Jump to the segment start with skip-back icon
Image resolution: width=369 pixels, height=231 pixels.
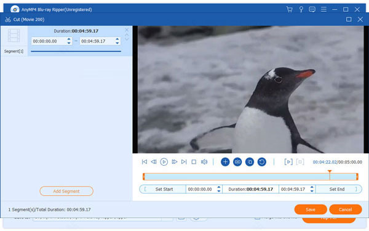point(145,161)
